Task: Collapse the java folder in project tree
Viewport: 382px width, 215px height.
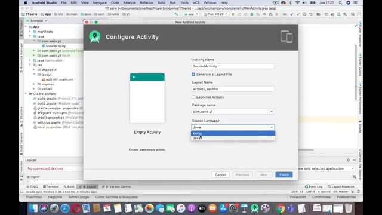Action: (30, 36)
